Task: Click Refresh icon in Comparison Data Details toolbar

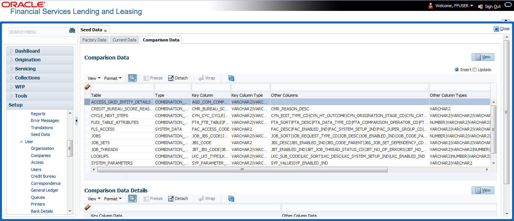Action: [231, 198]
